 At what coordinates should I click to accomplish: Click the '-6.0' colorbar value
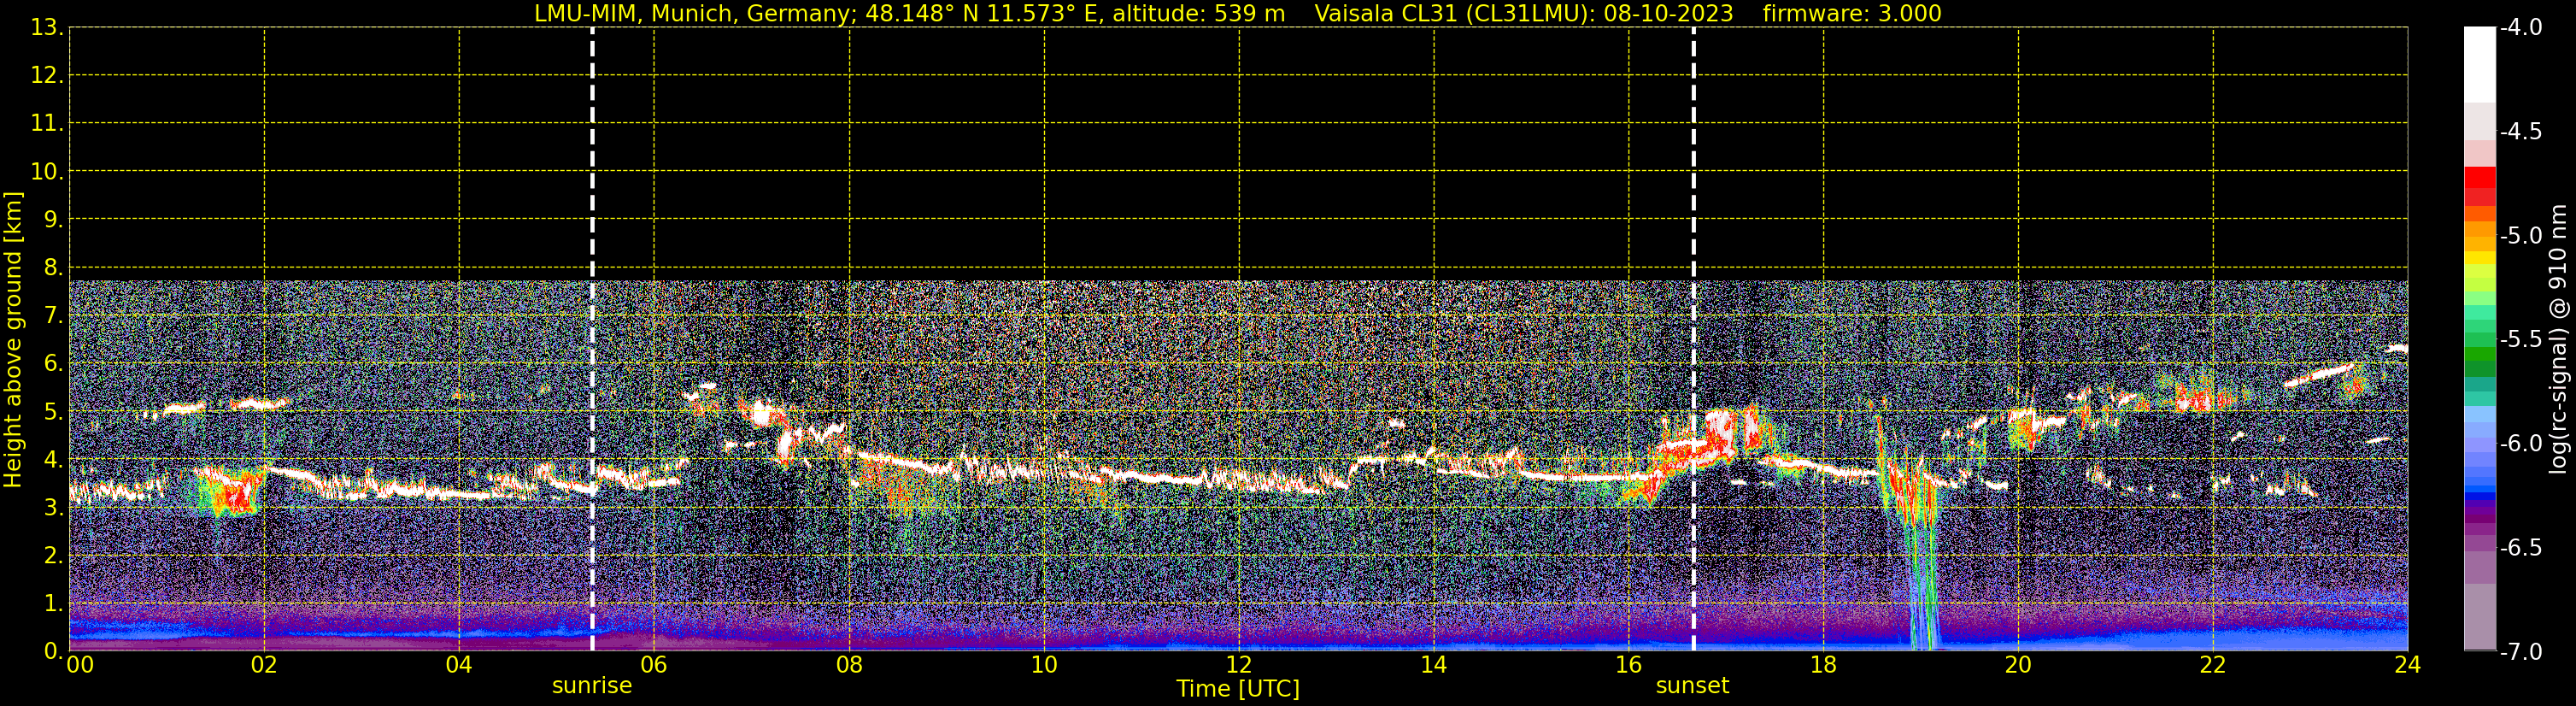(2520, 443)
